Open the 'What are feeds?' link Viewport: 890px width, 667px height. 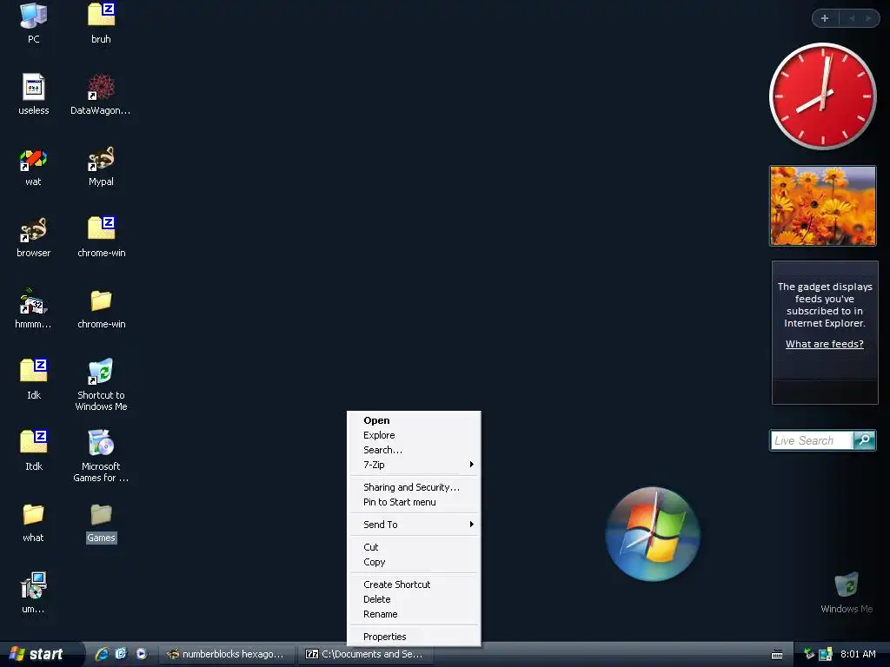(824, 344)
